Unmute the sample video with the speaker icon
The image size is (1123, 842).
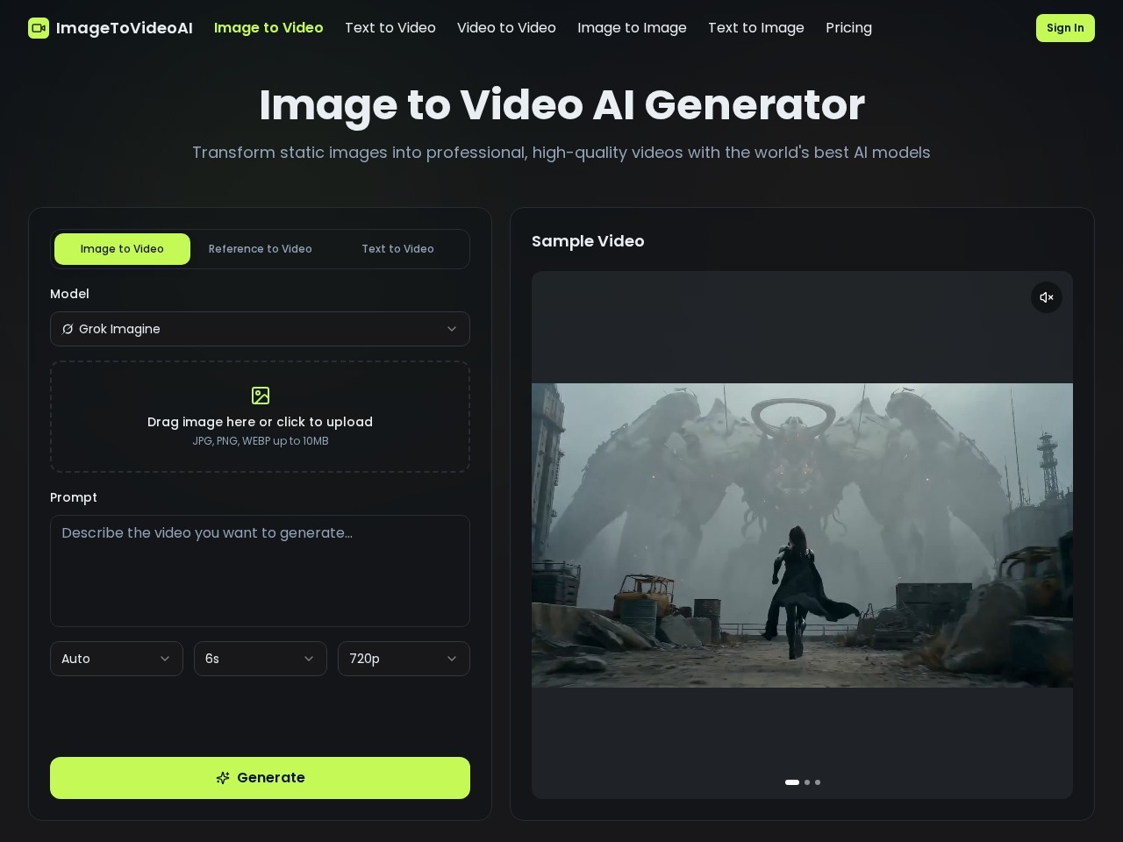[1047, 297]
